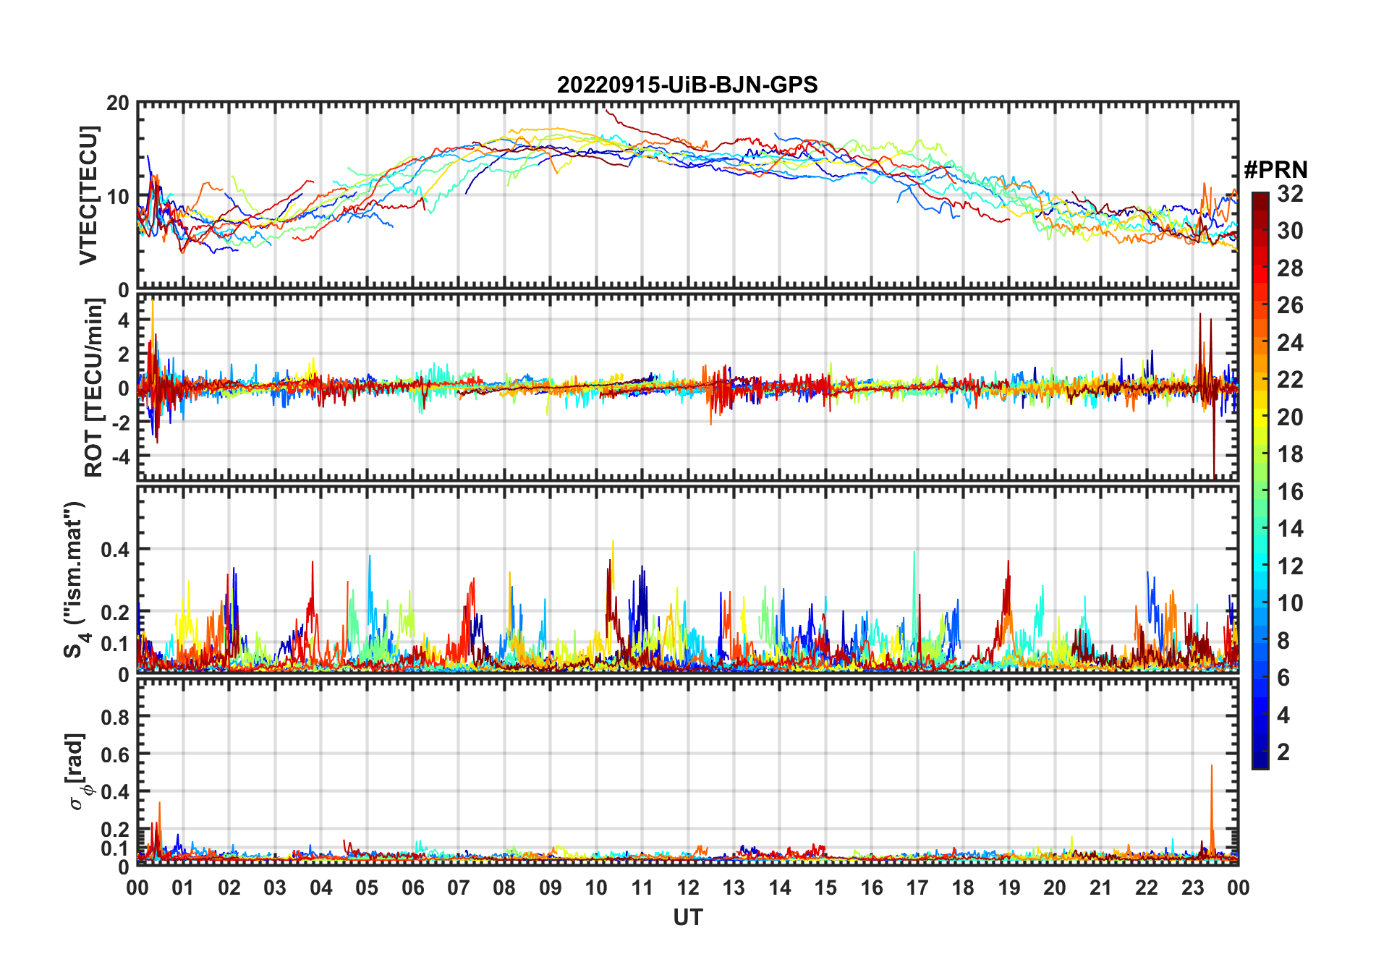Click VTEC y-axis tick "20"
Image resolution: width=1376 pixels, height=962 pixels.
click(118, 103)
